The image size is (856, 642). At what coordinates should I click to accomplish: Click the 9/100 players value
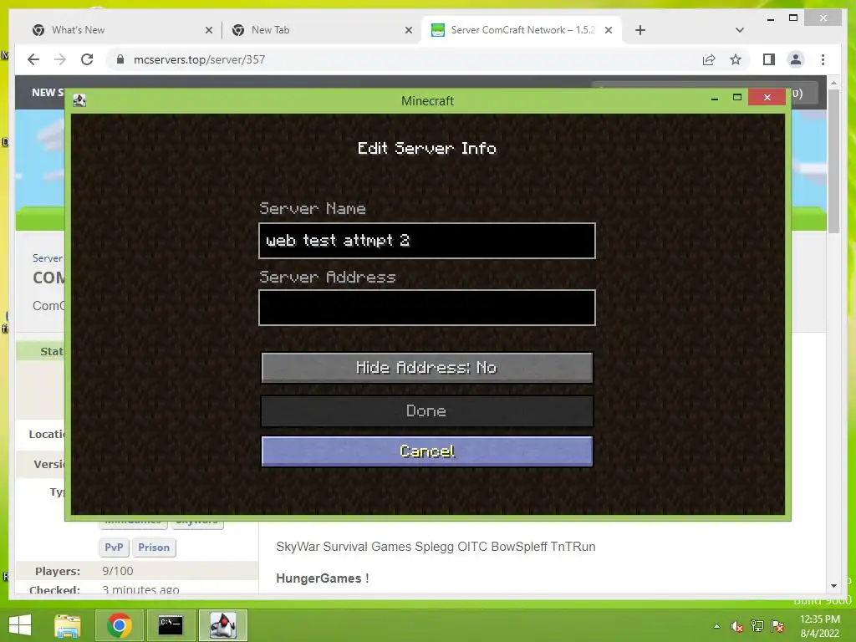click(117, 571)
